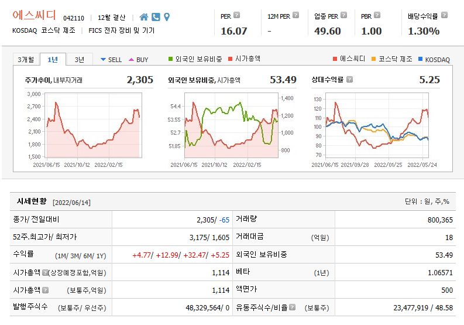This screenshot has width=464, height=325.
Task: Click the blue SELL triangle marker
Action: [x=103, y=60]
